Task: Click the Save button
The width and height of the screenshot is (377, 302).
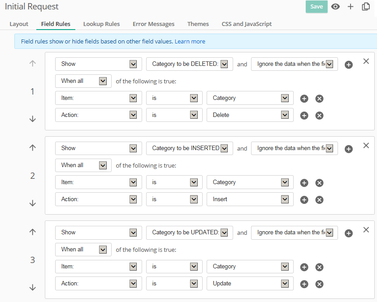Action: point(316,7)
